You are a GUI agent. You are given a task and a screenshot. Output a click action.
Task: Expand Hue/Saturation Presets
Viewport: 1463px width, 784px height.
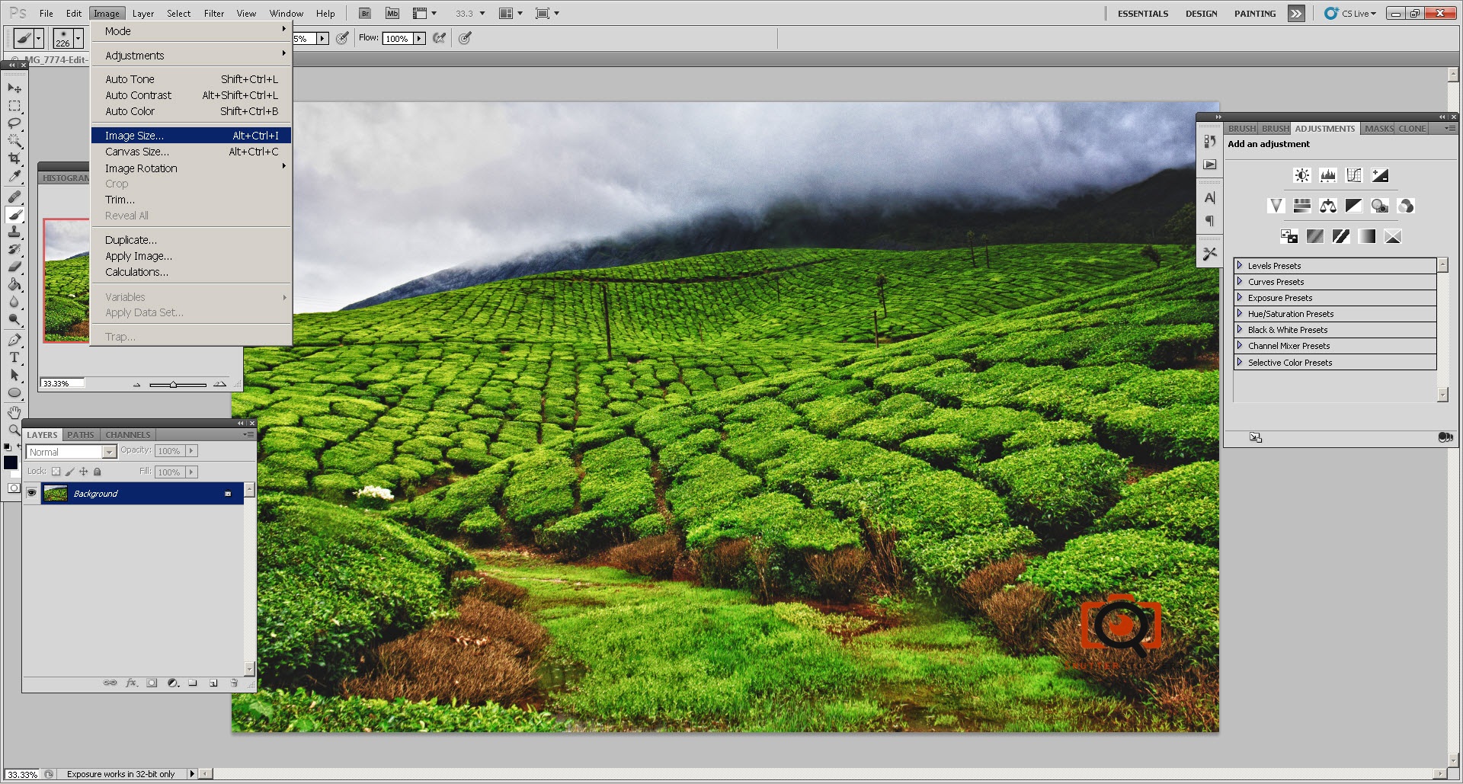click(x=1240, y=314)
